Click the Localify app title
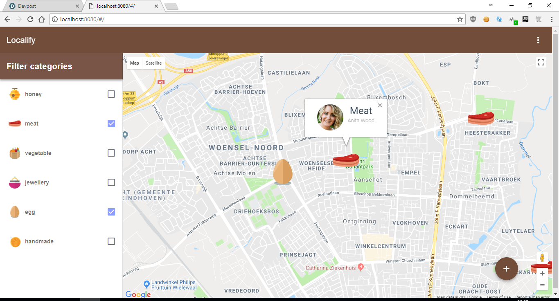The width and height of the screenshot is (559, 301). 21,40
